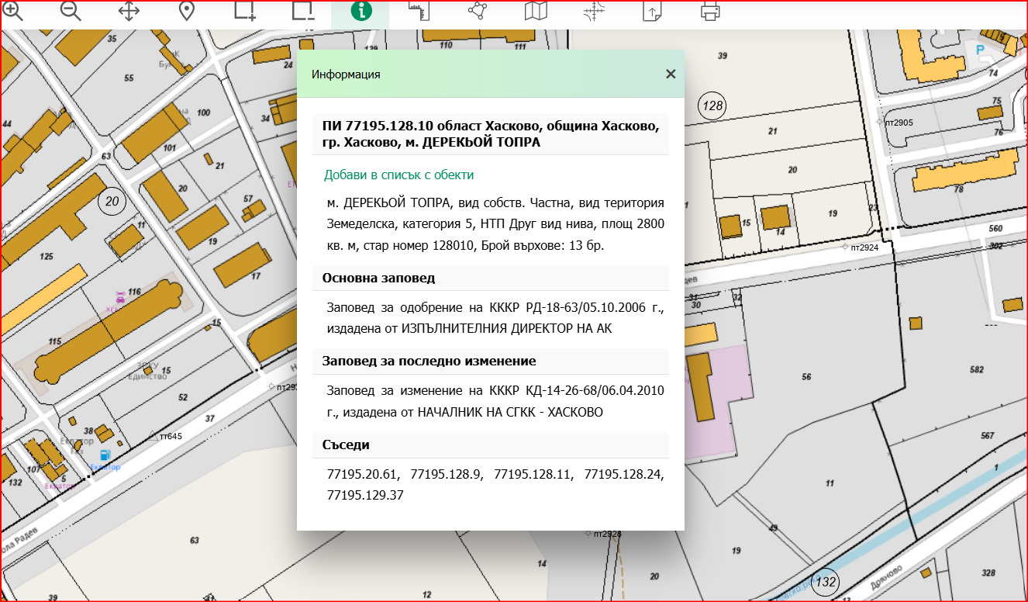
Task: Select the green Information tool
Action: 360,12
